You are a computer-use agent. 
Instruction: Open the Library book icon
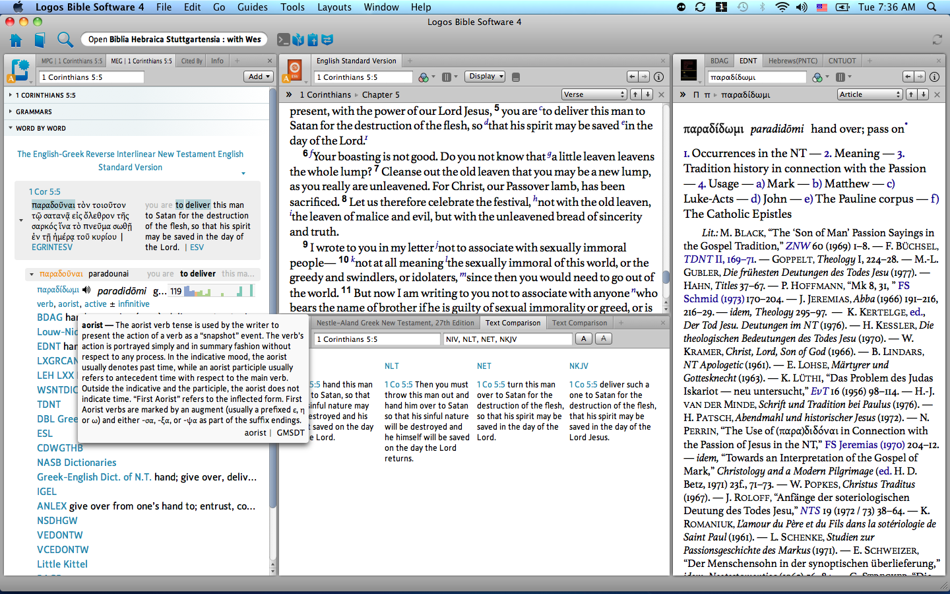point(40,40)
